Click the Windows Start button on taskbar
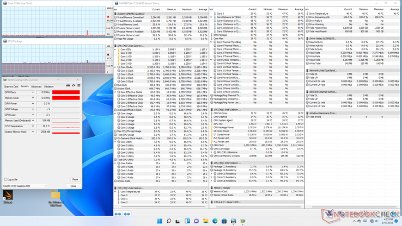Viewport: 402px width, 226px height. click(160, 221)
